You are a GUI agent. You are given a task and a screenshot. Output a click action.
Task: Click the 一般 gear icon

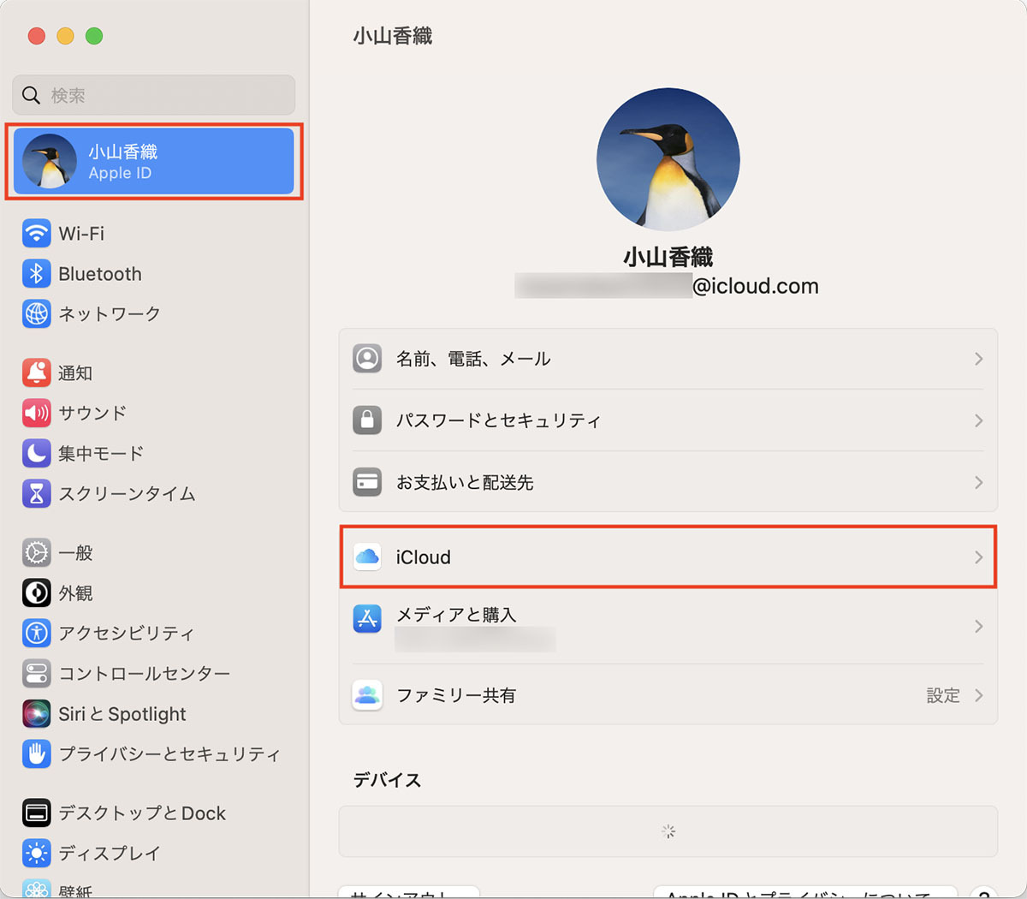(36, 552)
